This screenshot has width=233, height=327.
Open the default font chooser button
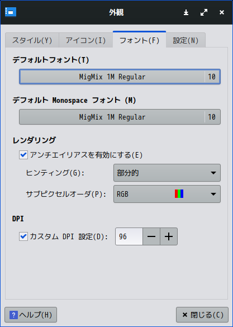(x=120, y=77)
